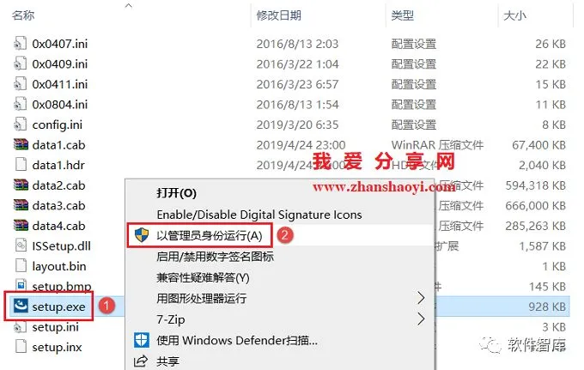The width and height of the screenshot is (584, 370).
Task: Click the setup.bmp image file icon
Action: 21,285
